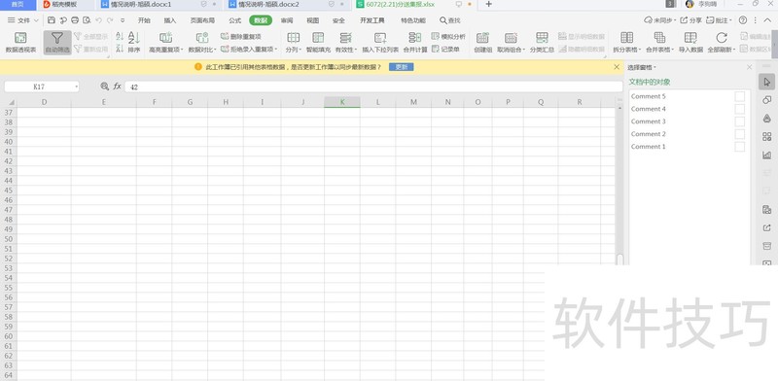
Task: Click the print preview icon
Action: pyautogui.click(x=87, y=20)
